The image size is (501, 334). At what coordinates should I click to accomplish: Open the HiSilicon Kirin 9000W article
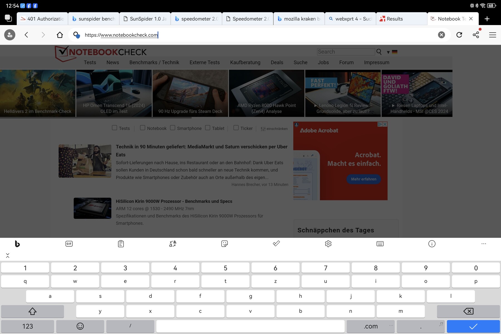pyautogui.click(x=174, y=201)
